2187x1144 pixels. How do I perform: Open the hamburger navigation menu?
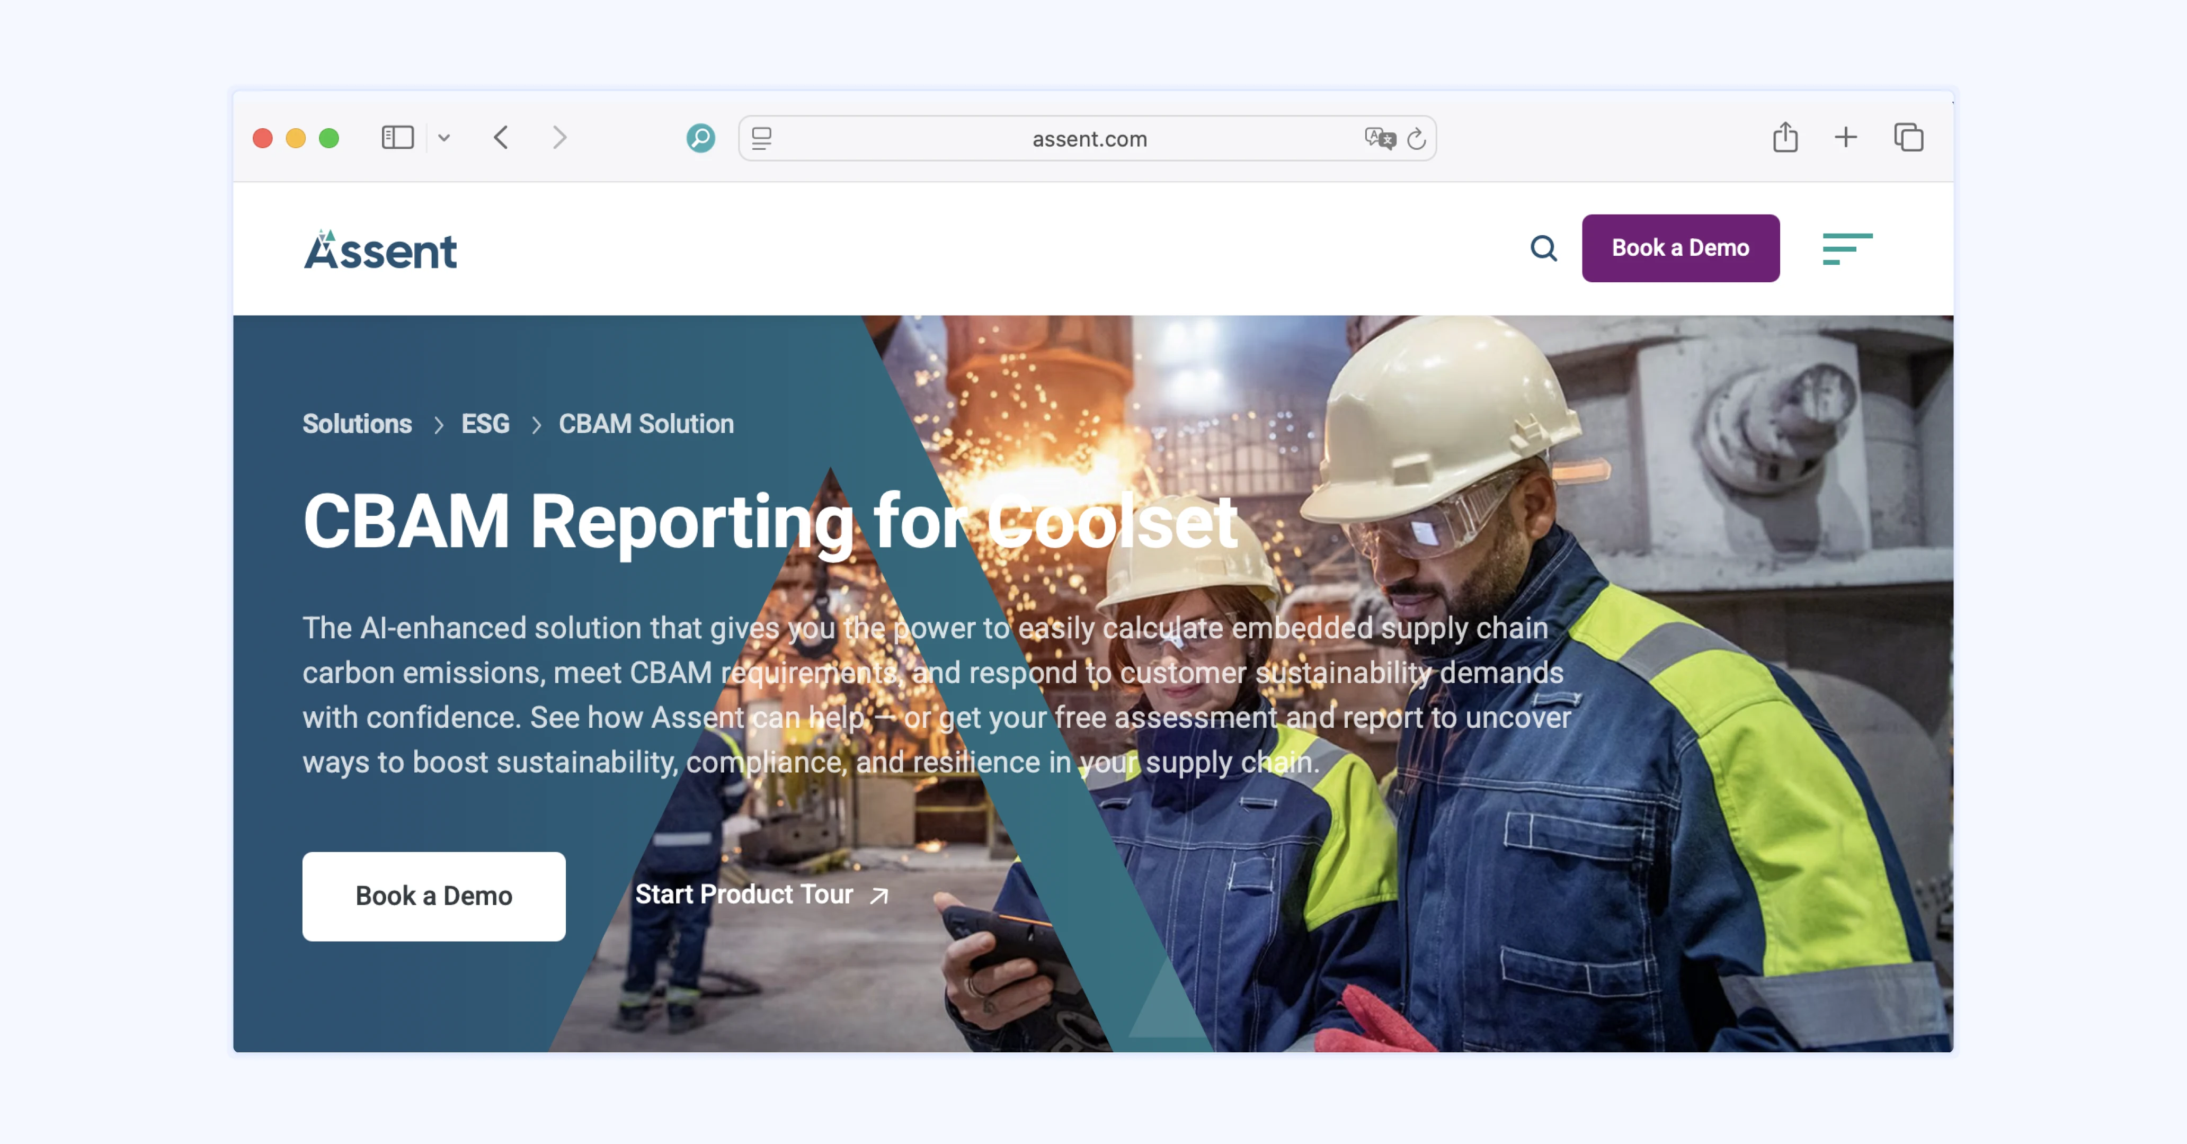coord(1846,248)
